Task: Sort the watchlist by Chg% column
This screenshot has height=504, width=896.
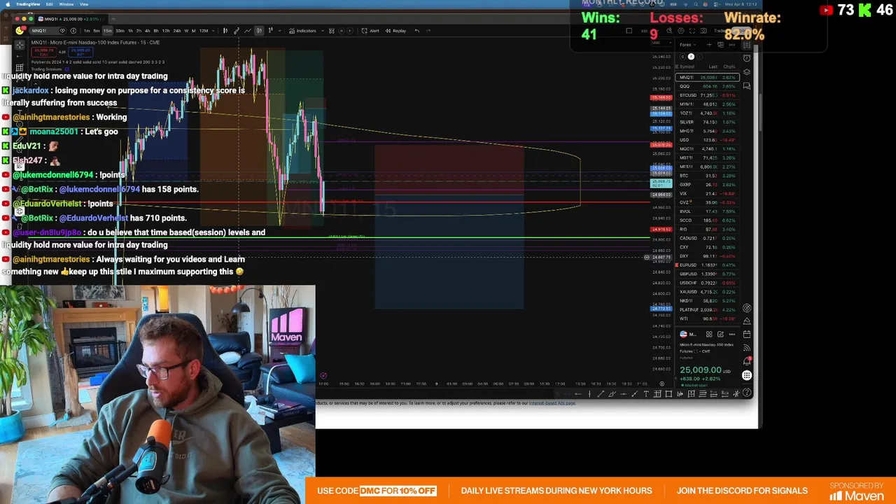Action: 729,66
